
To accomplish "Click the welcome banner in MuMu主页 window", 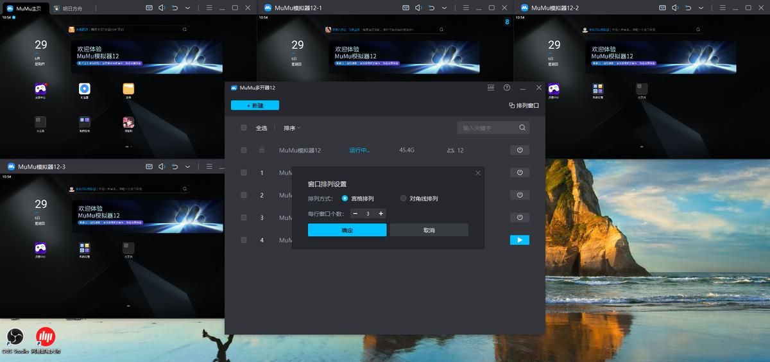I will coord(147,57).
